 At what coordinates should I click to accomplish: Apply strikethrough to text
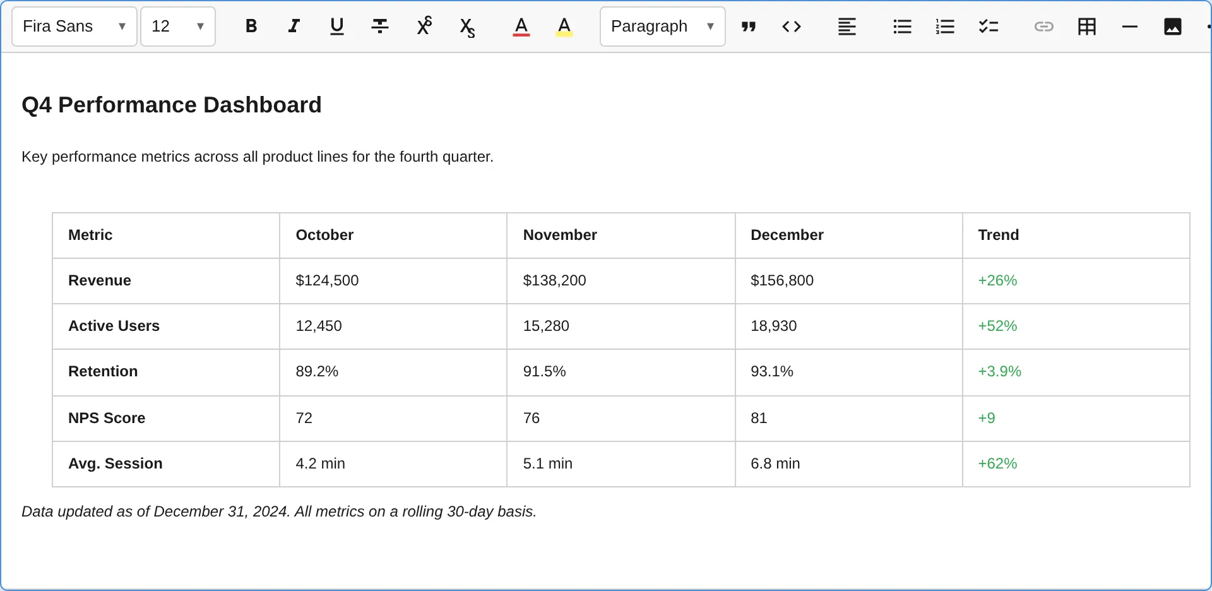click(380, 27)
